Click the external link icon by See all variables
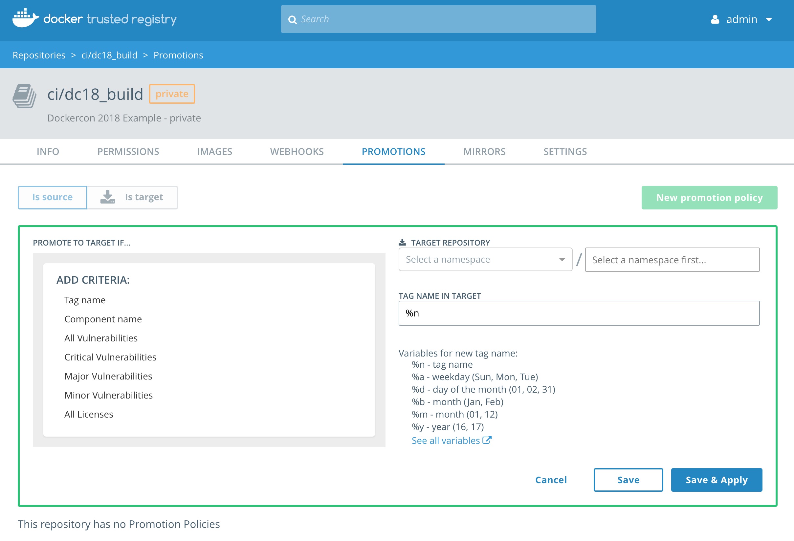Viewport: 794px width, 541px height. pyautogui.click(x=487, y=440)
